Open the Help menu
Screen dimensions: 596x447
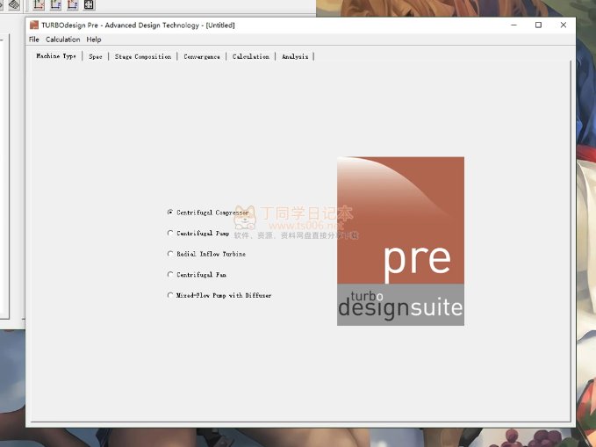94,40
